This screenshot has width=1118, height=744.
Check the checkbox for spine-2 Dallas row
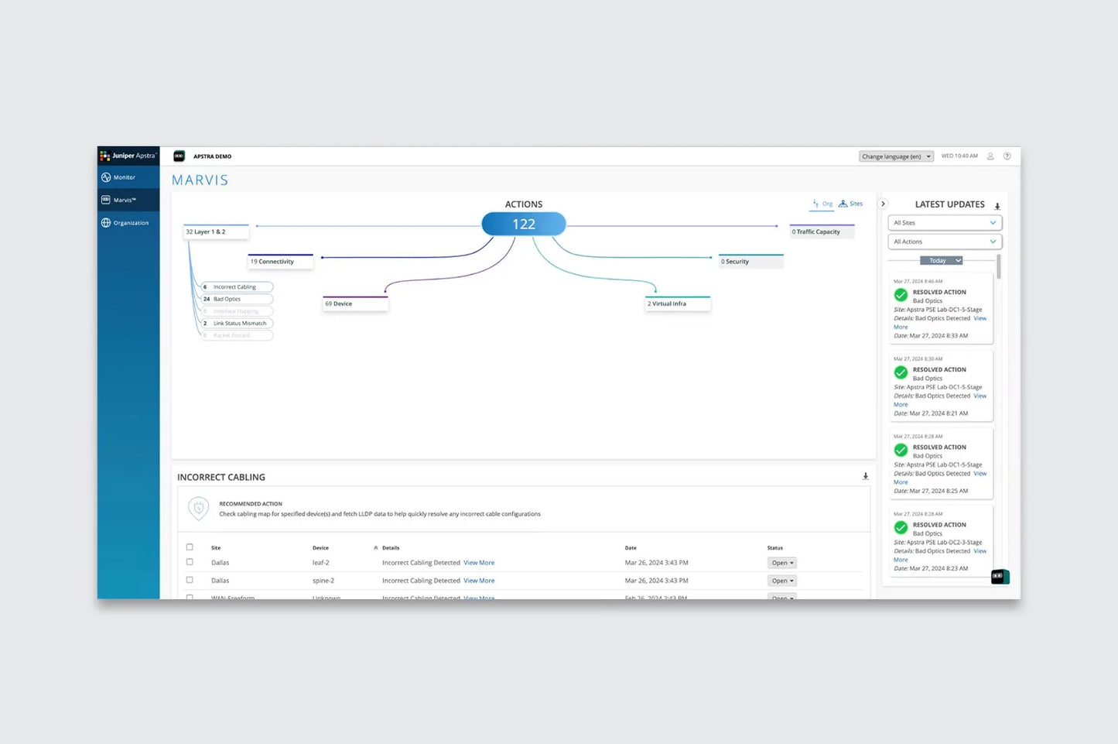click(x=190, y=580)
